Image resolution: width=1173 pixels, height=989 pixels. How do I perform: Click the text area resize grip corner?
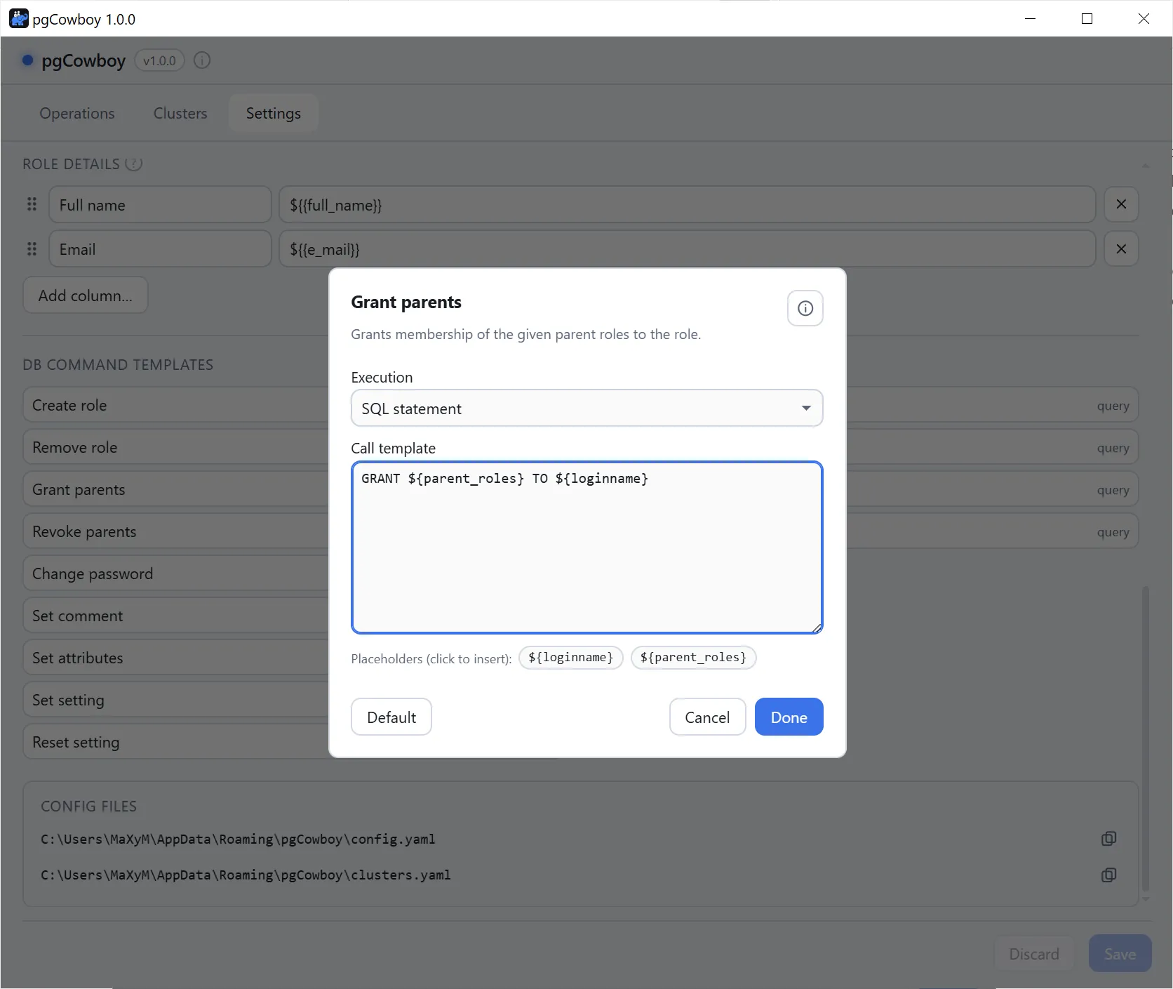(x=817, y=628)
